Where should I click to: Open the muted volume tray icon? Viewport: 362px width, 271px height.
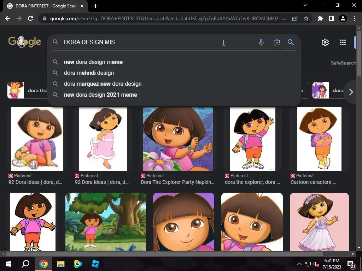pos(316,264)
